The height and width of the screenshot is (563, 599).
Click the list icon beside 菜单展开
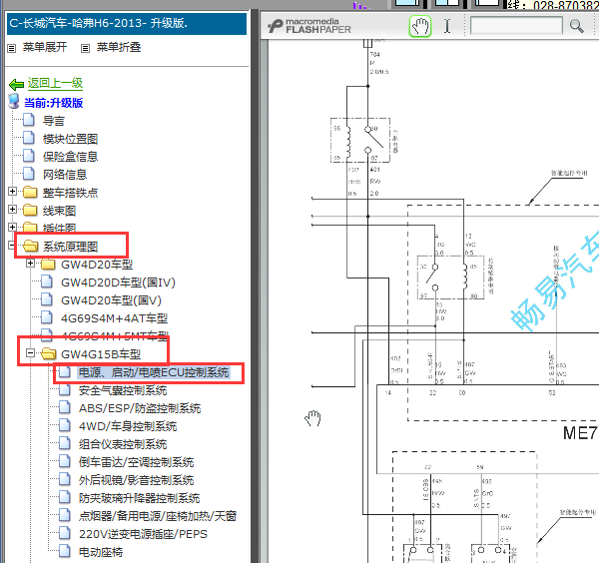(12, 48)
